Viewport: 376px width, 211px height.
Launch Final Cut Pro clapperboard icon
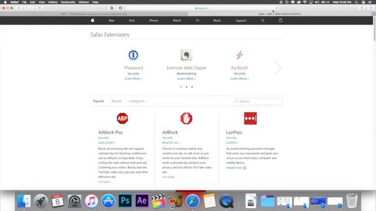tap(159, 200)
